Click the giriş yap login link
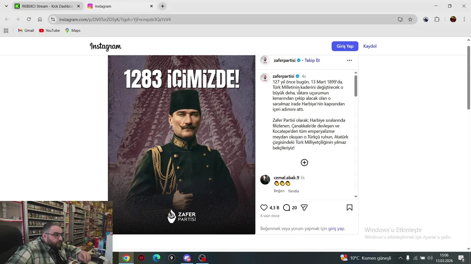The image size is (471, 264). pos(336,228)
